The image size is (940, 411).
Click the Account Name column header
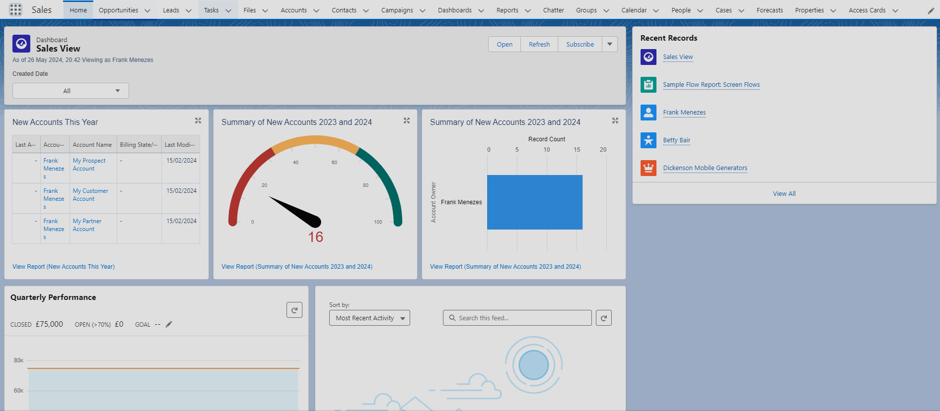tap(93, 145)
